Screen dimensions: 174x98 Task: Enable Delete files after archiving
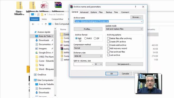coord(108,38)
